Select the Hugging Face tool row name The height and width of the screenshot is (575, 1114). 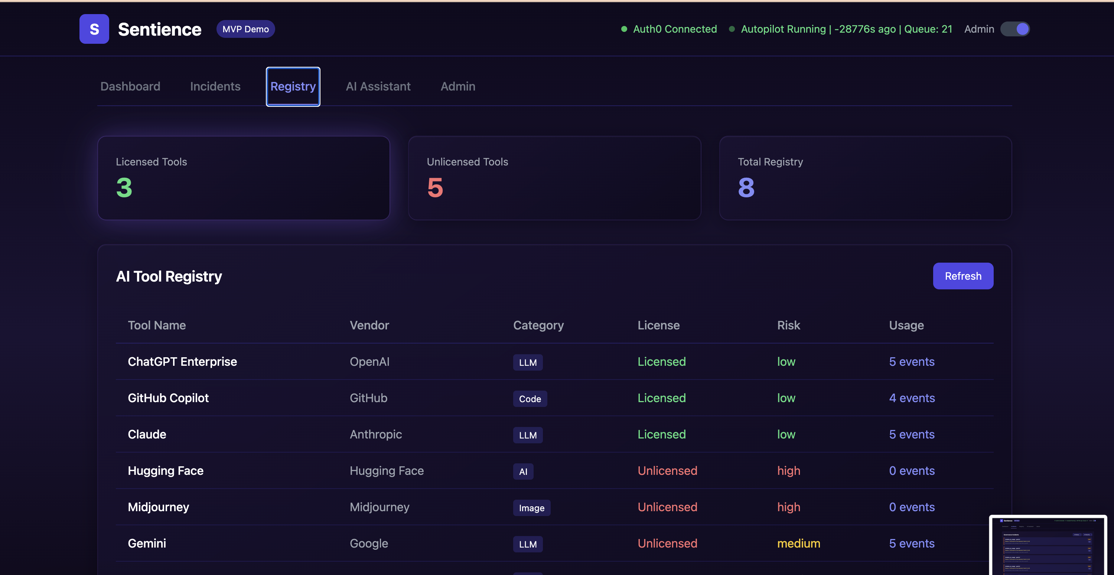point(166,471)
